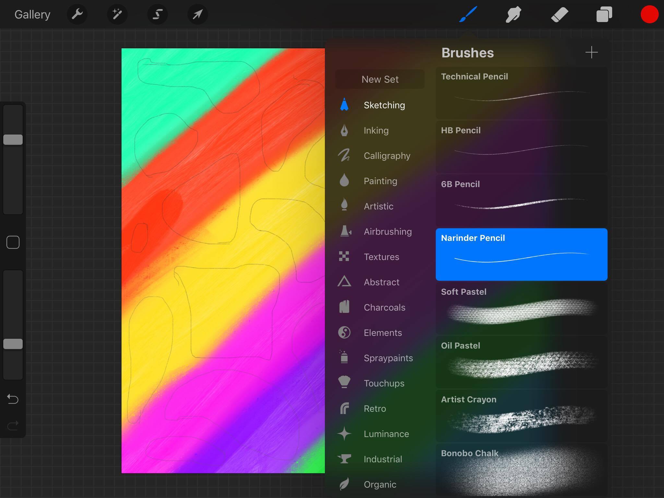The image size is (664, 498).
Task: Tap the striped rainbow artwork on canvas
Action: 223,261
